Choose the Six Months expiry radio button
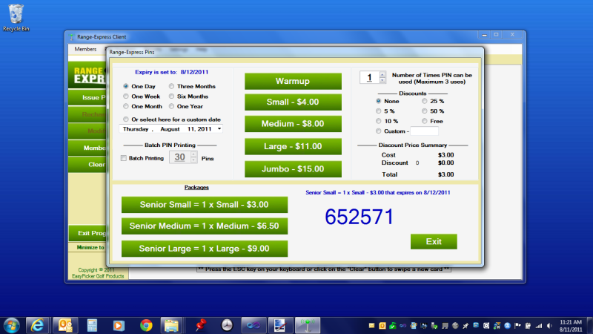Viewport: 593px width, 334px height. [171, 96]
